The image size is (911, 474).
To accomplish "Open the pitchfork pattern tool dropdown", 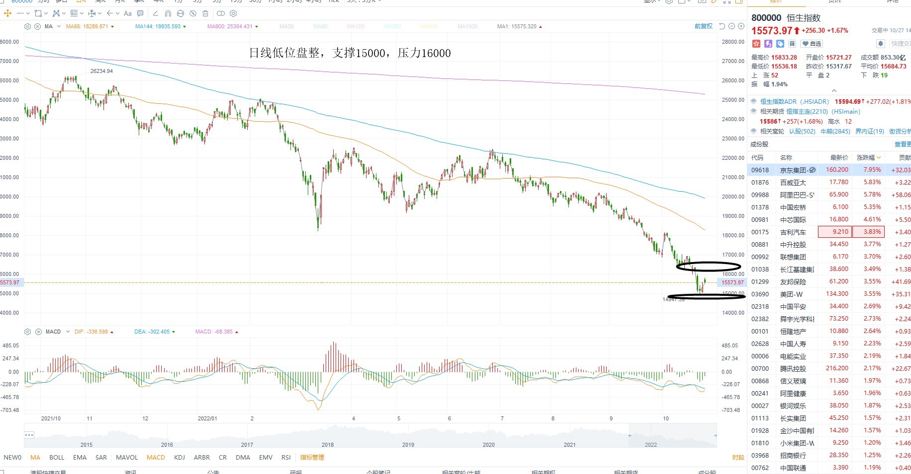I will click(64, 13).
